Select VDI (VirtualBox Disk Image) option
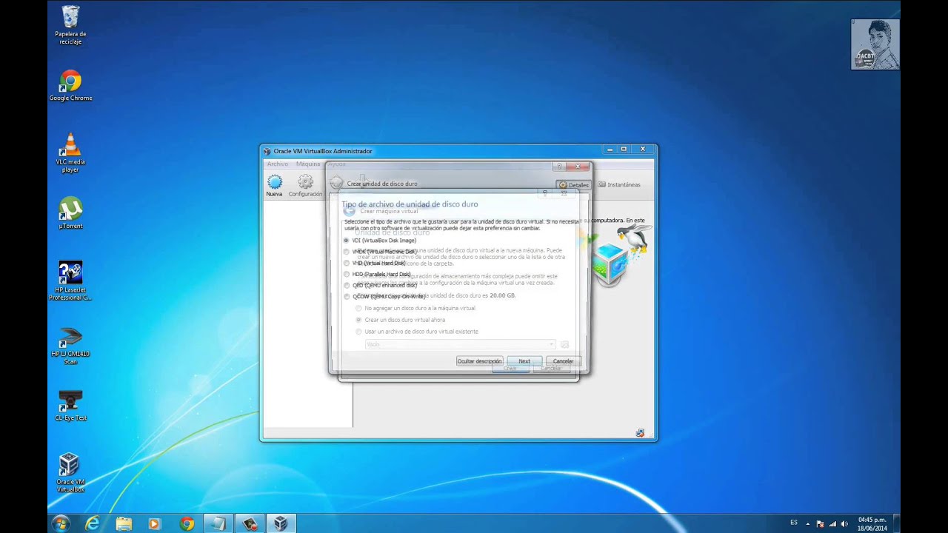This screenshot has height=533, width=948. pyautogui.click(x=380, y=241)
